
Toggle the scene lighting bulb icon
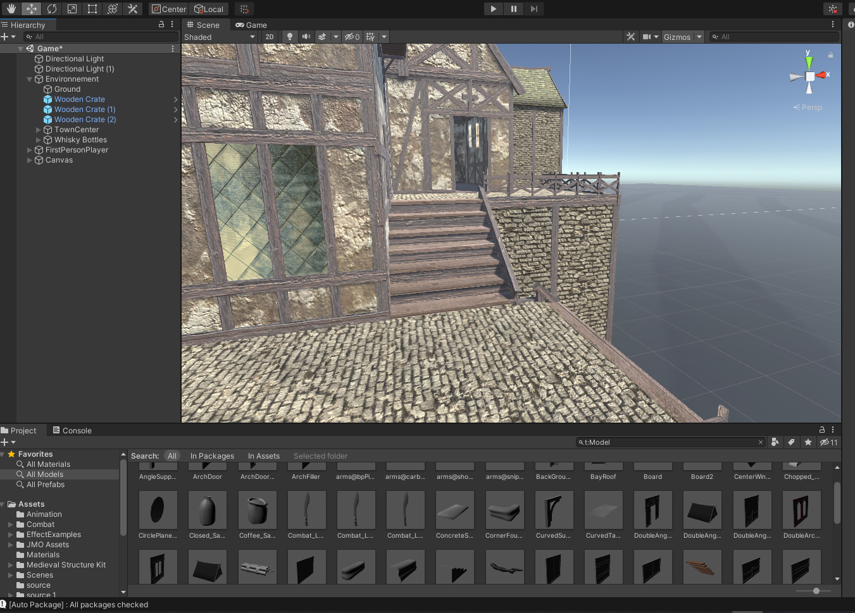pyautogui.click(x=289, y=37)
